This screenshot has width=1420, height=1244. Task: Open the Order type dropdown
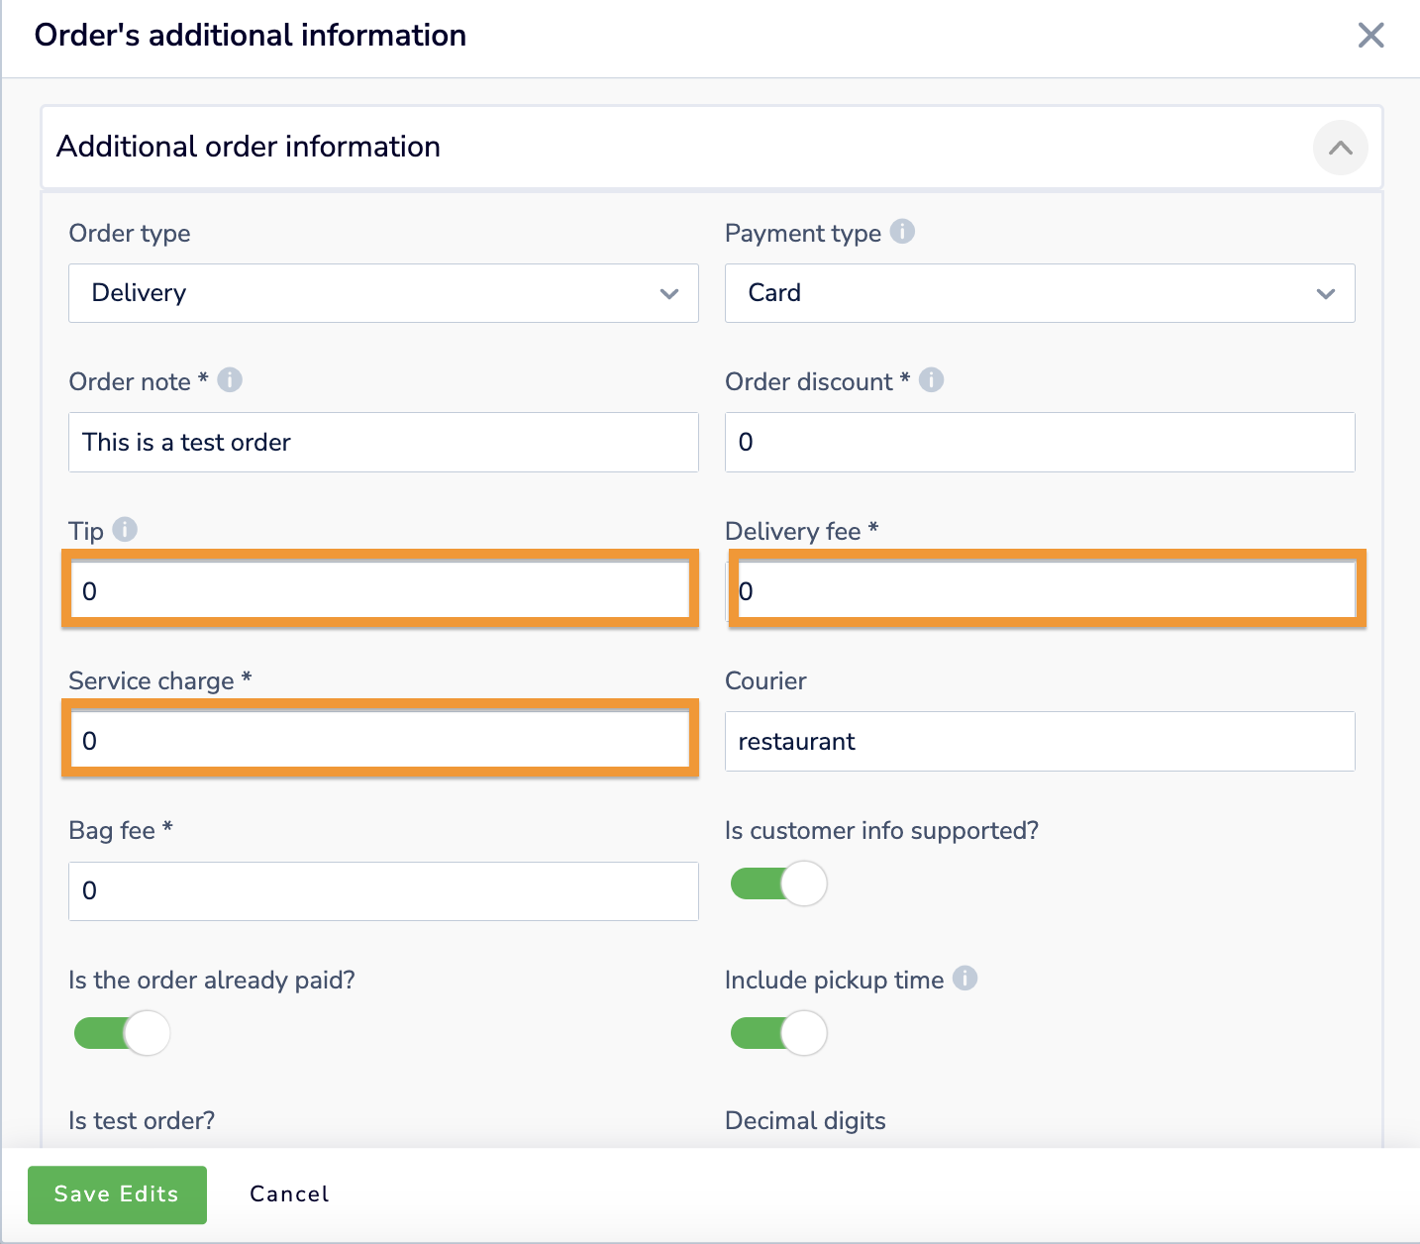(x=383, y=293)
